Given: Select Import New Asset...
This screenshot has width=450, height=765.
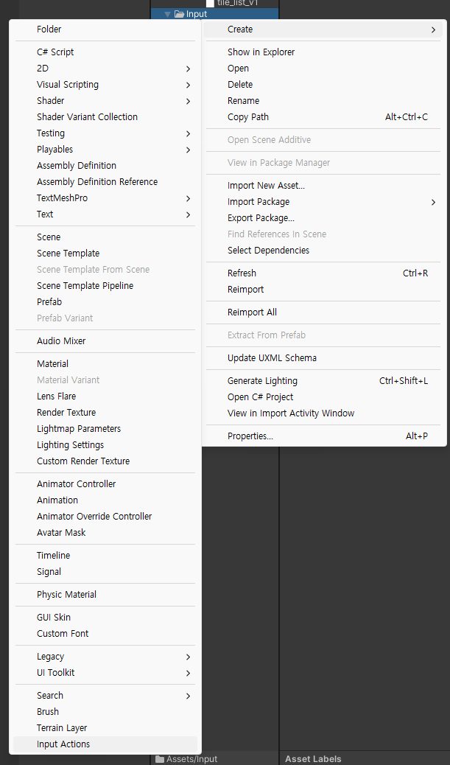Looking at the screenshot, I should 323,186.
